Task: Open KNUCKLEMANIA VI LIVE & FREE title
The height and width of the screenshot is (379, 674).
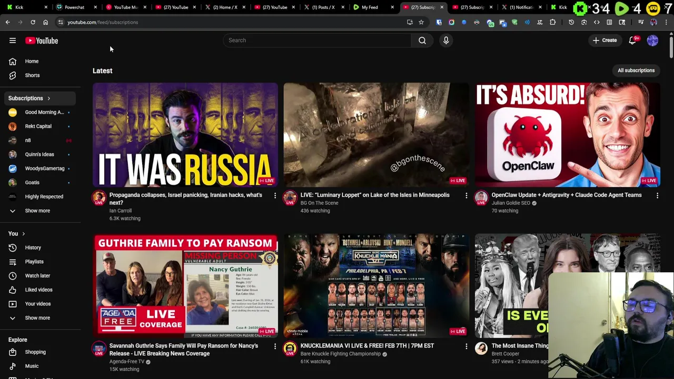Action: tap(367, 346)
